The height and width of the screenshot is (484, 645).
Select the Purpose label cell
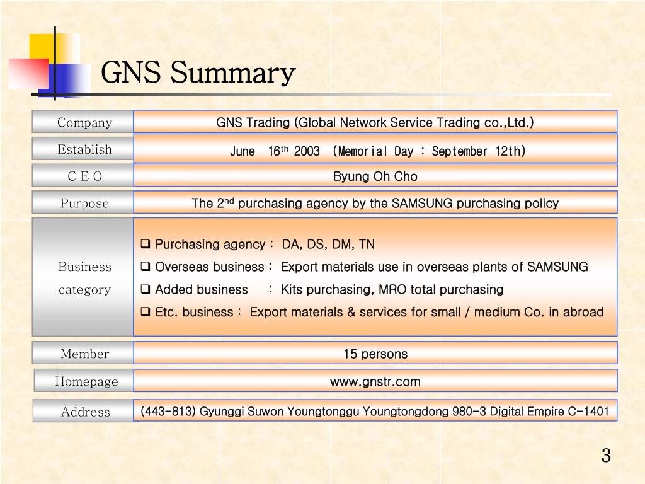(83, 202)
